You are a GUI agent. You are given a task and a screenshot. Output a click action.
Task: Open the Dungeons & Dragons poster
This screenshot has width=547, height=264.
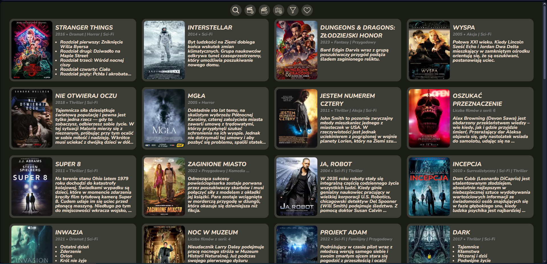(x=297, y=50)
